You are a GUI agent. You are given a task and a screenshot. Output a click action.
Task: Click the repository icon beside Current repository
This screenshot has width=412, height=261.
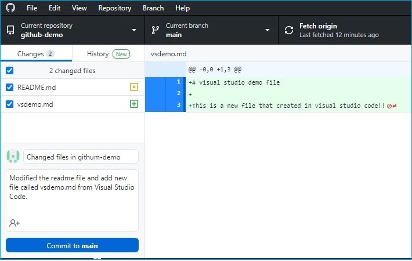point(10,30)
